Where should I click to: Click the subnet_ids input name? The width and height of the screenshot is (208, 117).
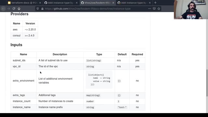coord(19,60)
